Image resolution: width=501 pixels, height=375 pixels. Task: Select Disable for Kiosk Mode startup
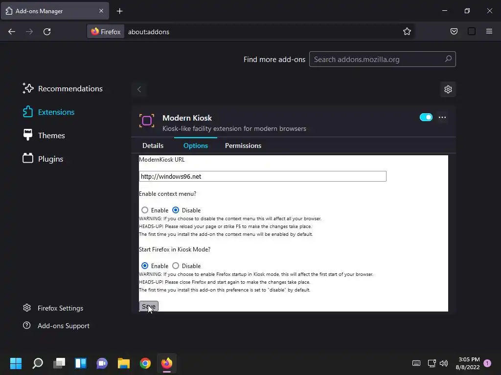tap(176, 266)
